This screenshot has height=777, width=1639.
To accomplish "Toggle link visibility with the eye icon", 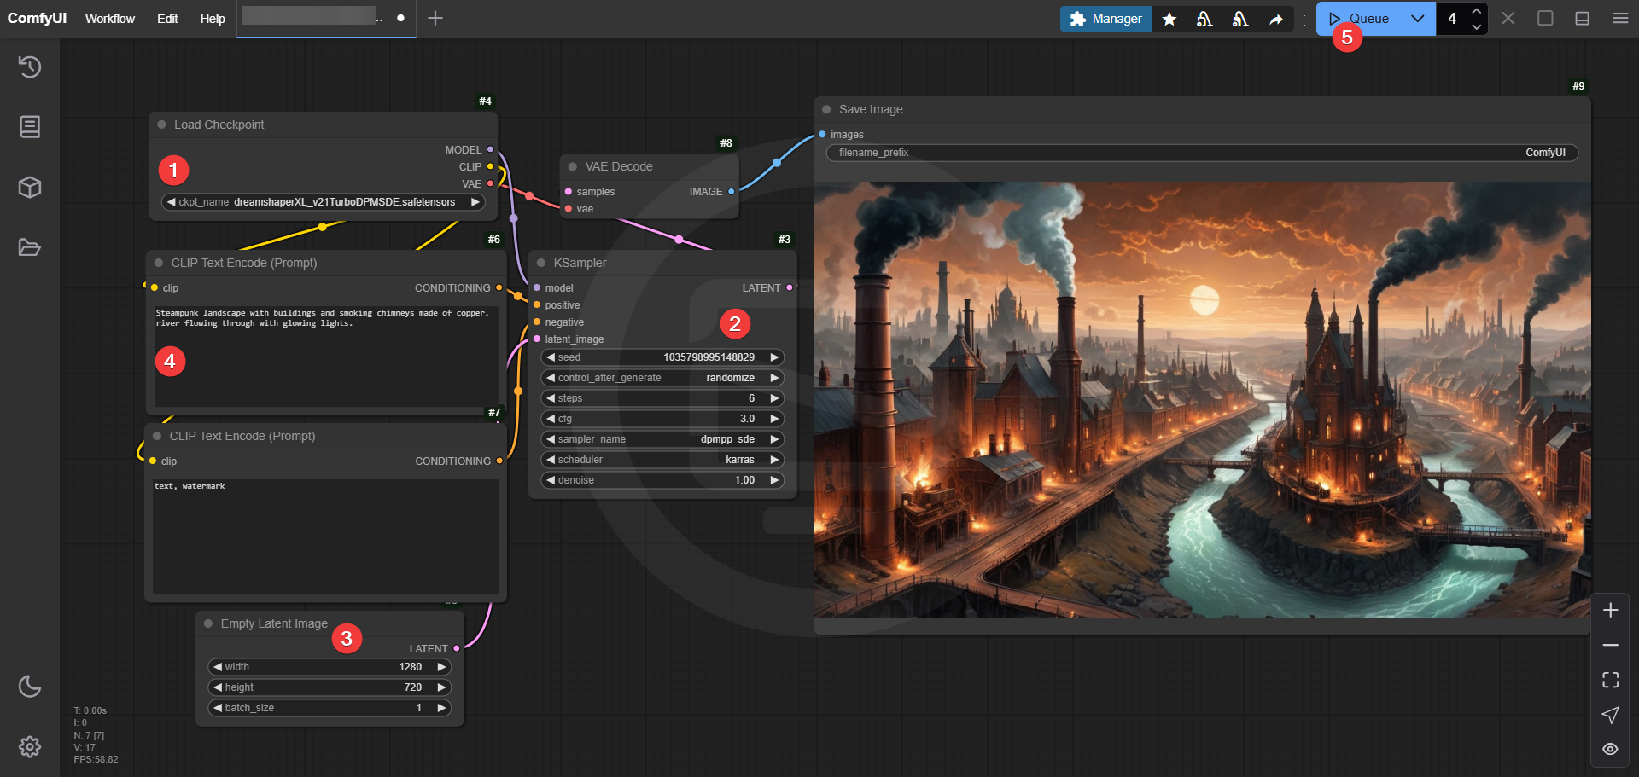I will [1610, 749].
